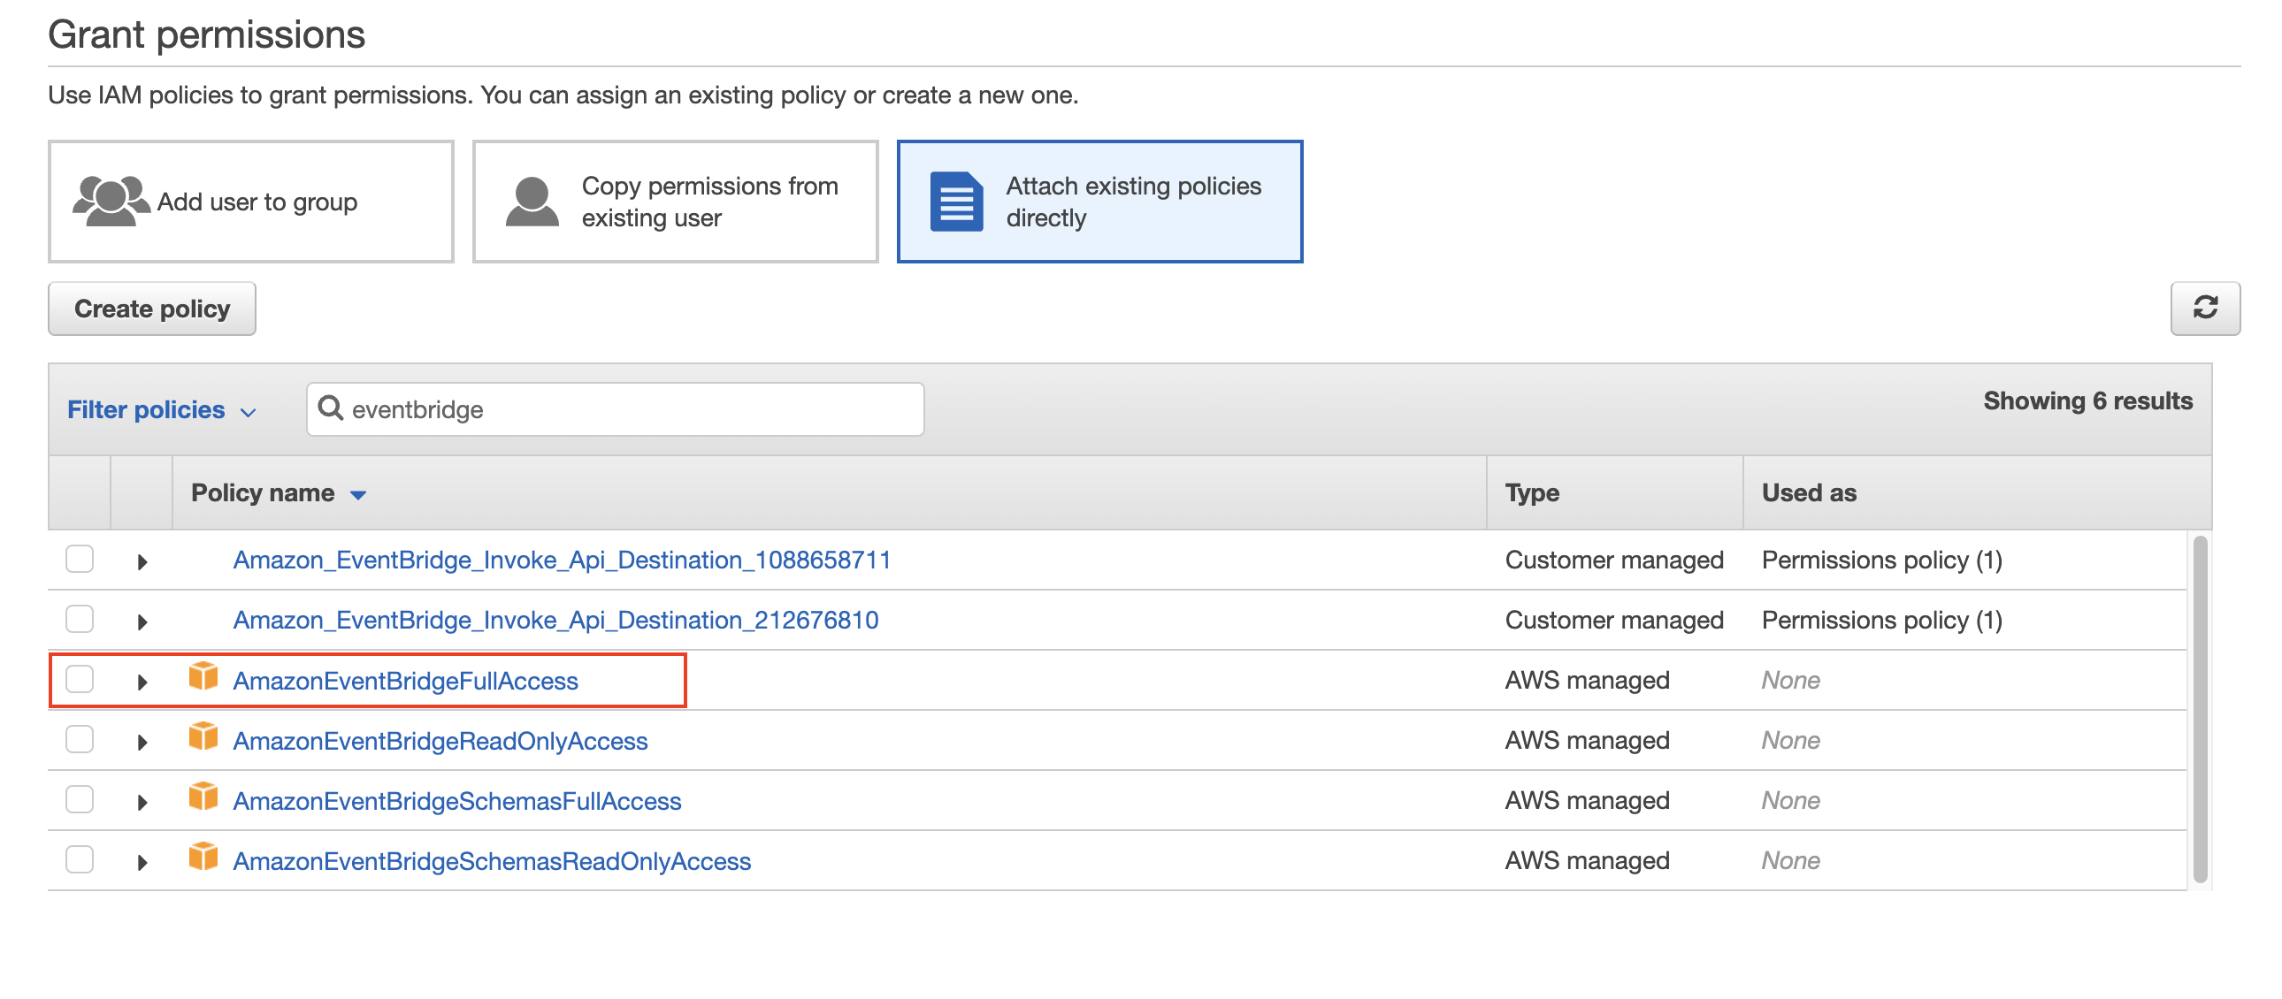Select the AmazonEventBridgeSchemasReadOnlyAccess checkbox

(x=80, y=860)
